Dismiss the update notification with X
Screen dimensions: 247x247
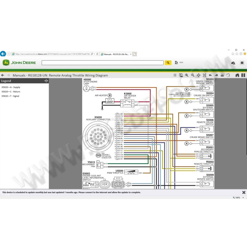(244, 192)
